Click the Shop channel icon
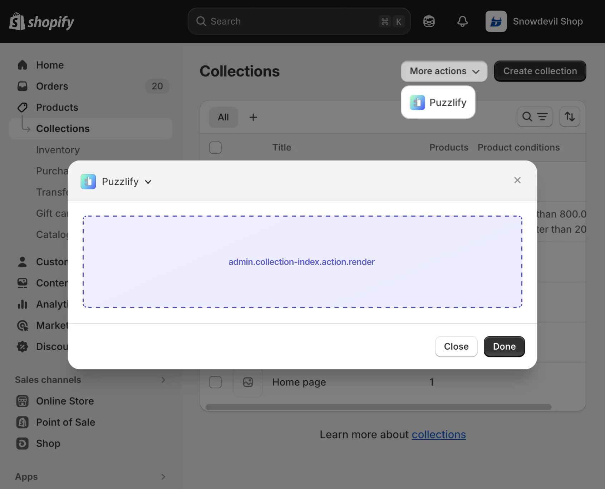Viewport: 605px width, 489px height. point(23,443)
